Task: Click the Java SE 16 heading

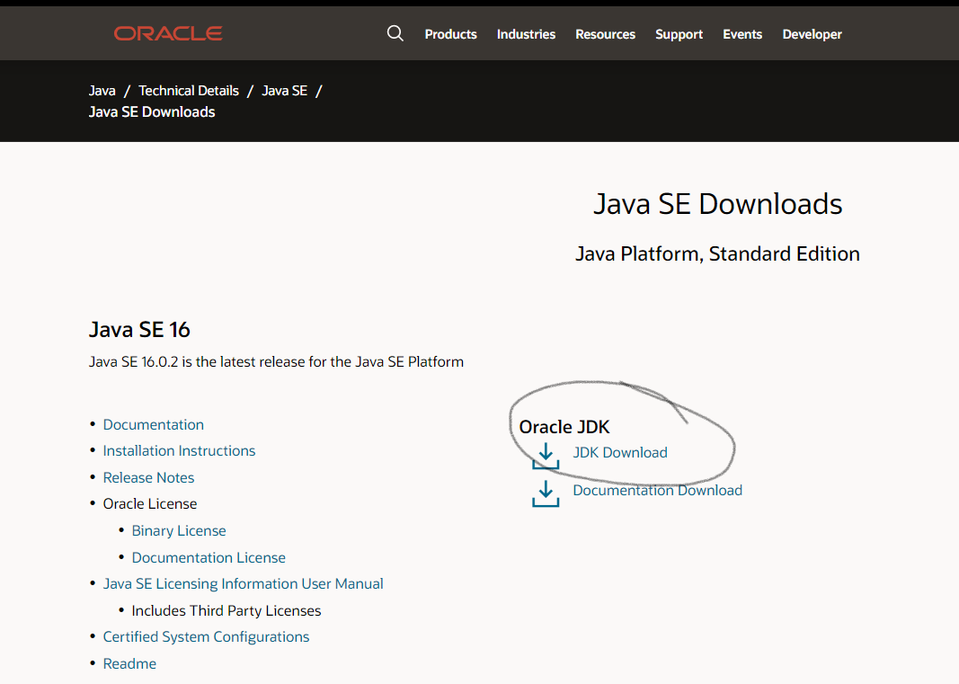Action: (139, 330)
